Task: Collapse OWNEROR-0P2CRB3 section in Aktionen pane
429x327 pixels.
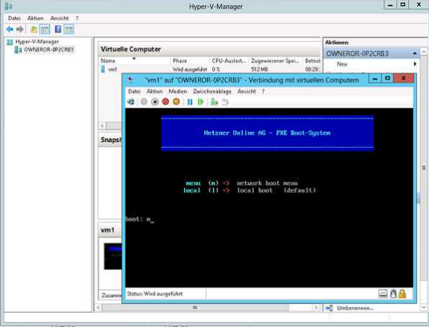Action: [x=415, y=54]
